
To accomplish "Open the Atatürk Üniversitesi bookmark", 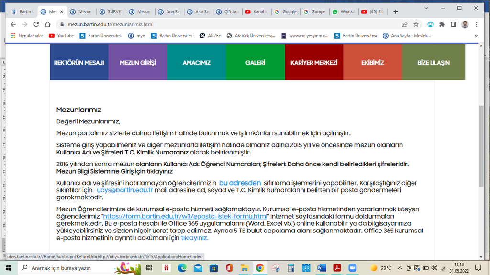I will pyautogui.click(x=251, y=36).
